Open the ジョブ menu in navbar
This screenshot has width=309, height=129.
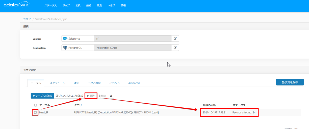(66, 5)
